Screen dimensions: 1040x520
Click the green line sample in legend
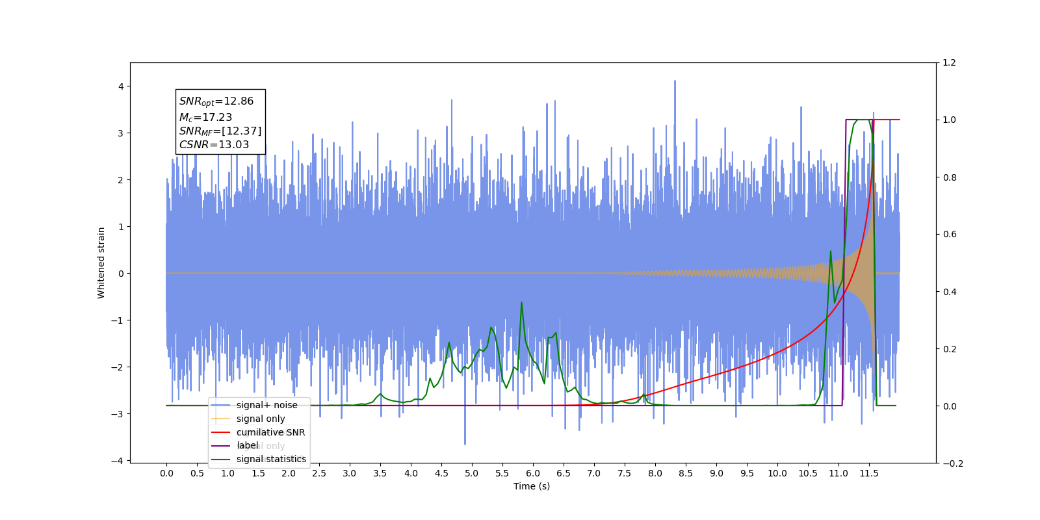pyautogui.click(x=221, y=460)
